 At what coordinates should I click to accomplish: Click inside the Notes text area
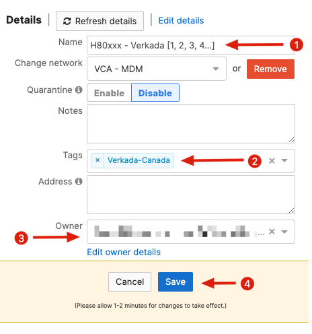tap(191, 124)
